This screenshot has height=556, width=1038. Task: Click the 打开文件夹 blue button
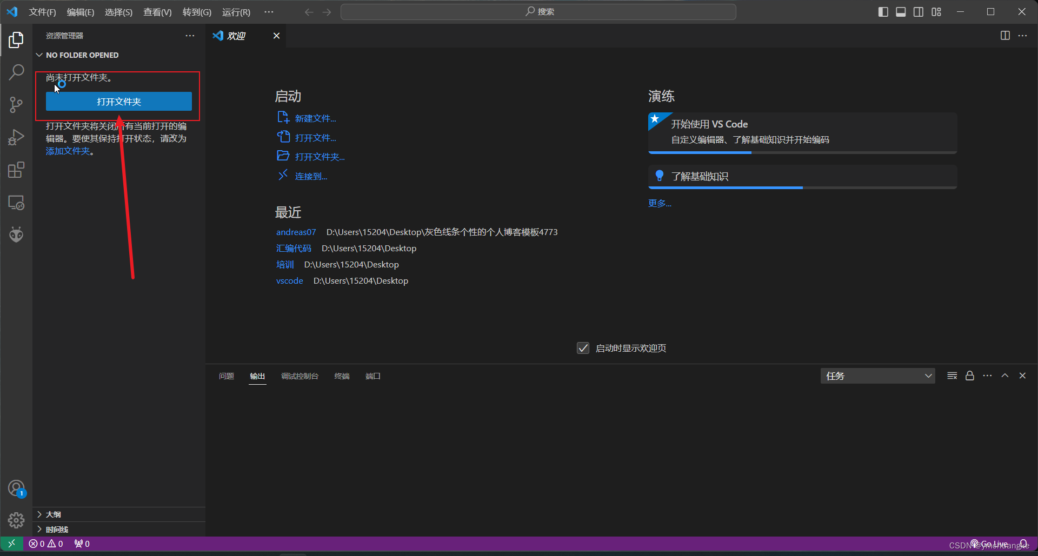click(x=119, y=102)
